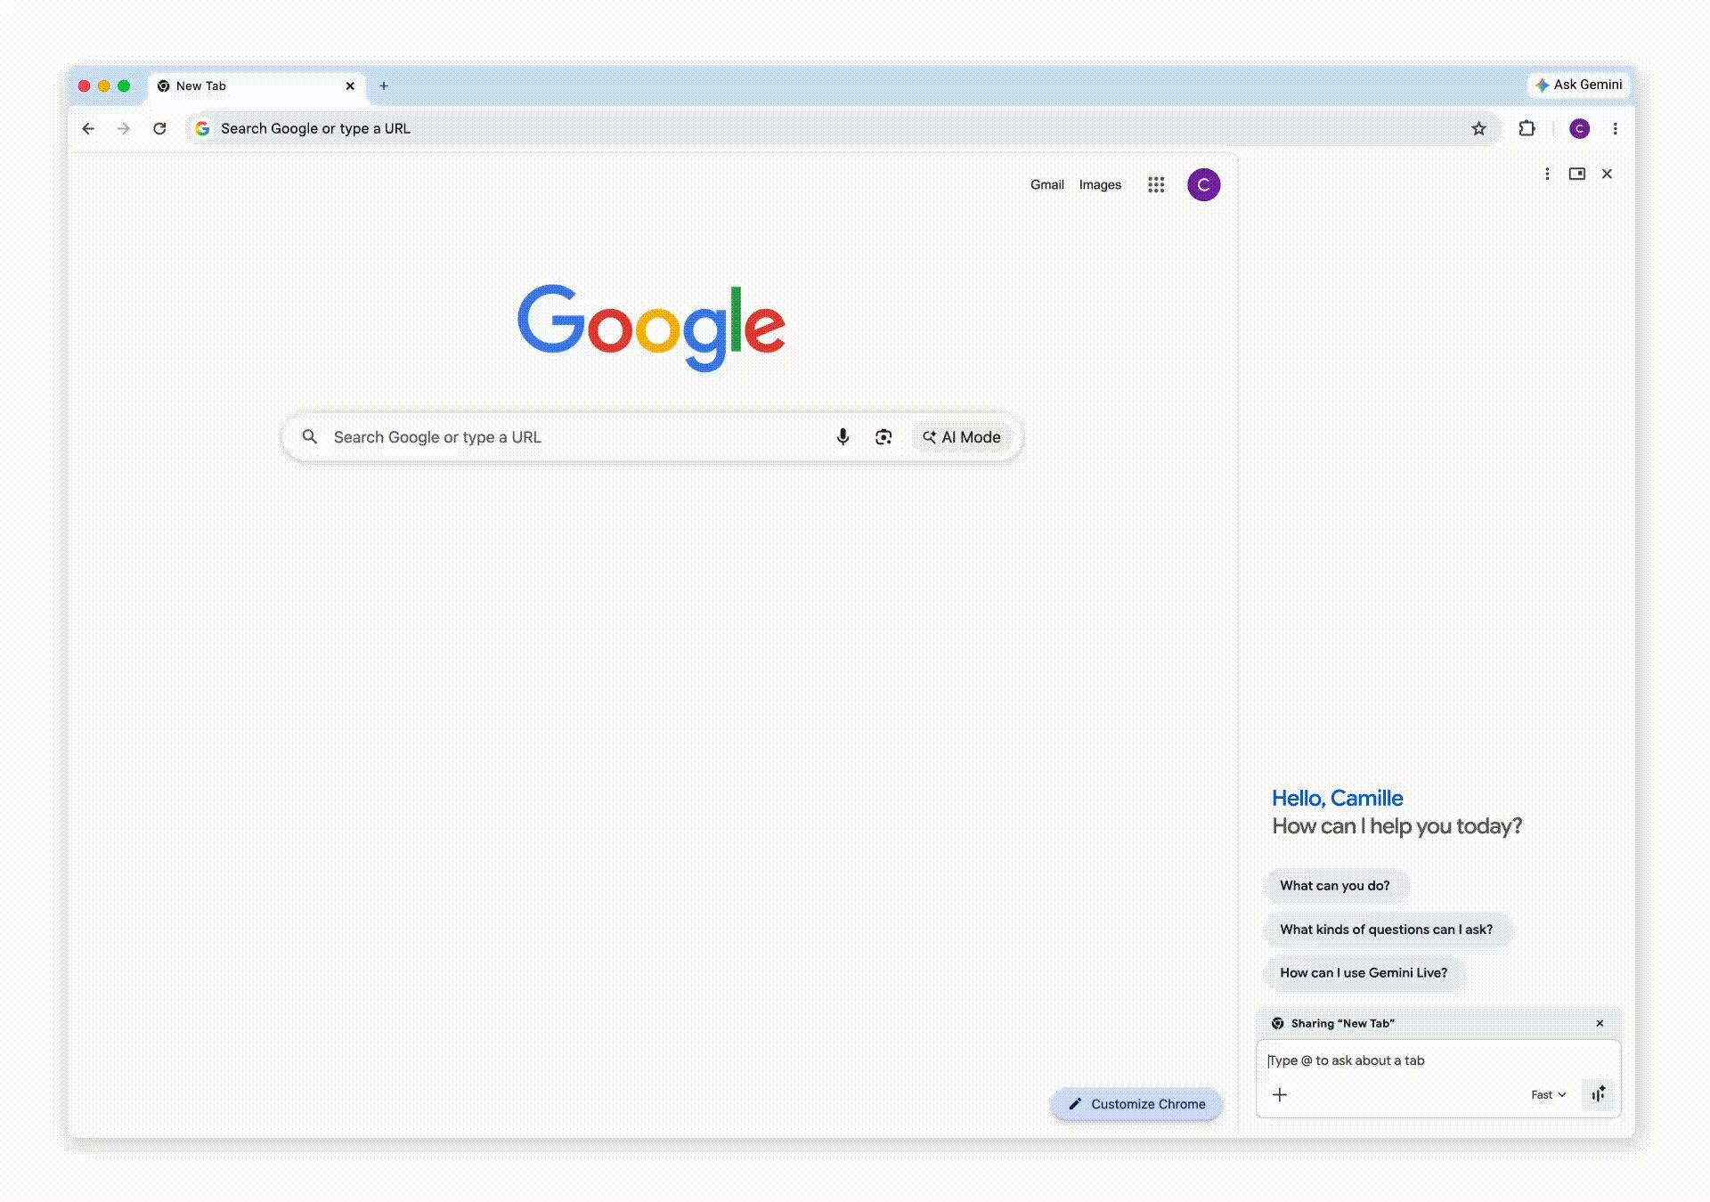The width and height of the screenshot is (1710, 1202).
Task: Search by image with Lens icon
Action: coord(883,436)
